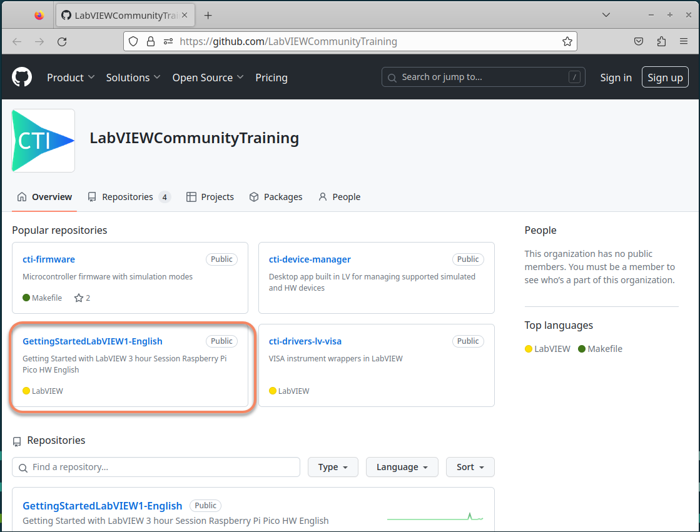Expand the Product menu
Image resolution: width=700 pixels, height=532 pixels.
point(71,78)
